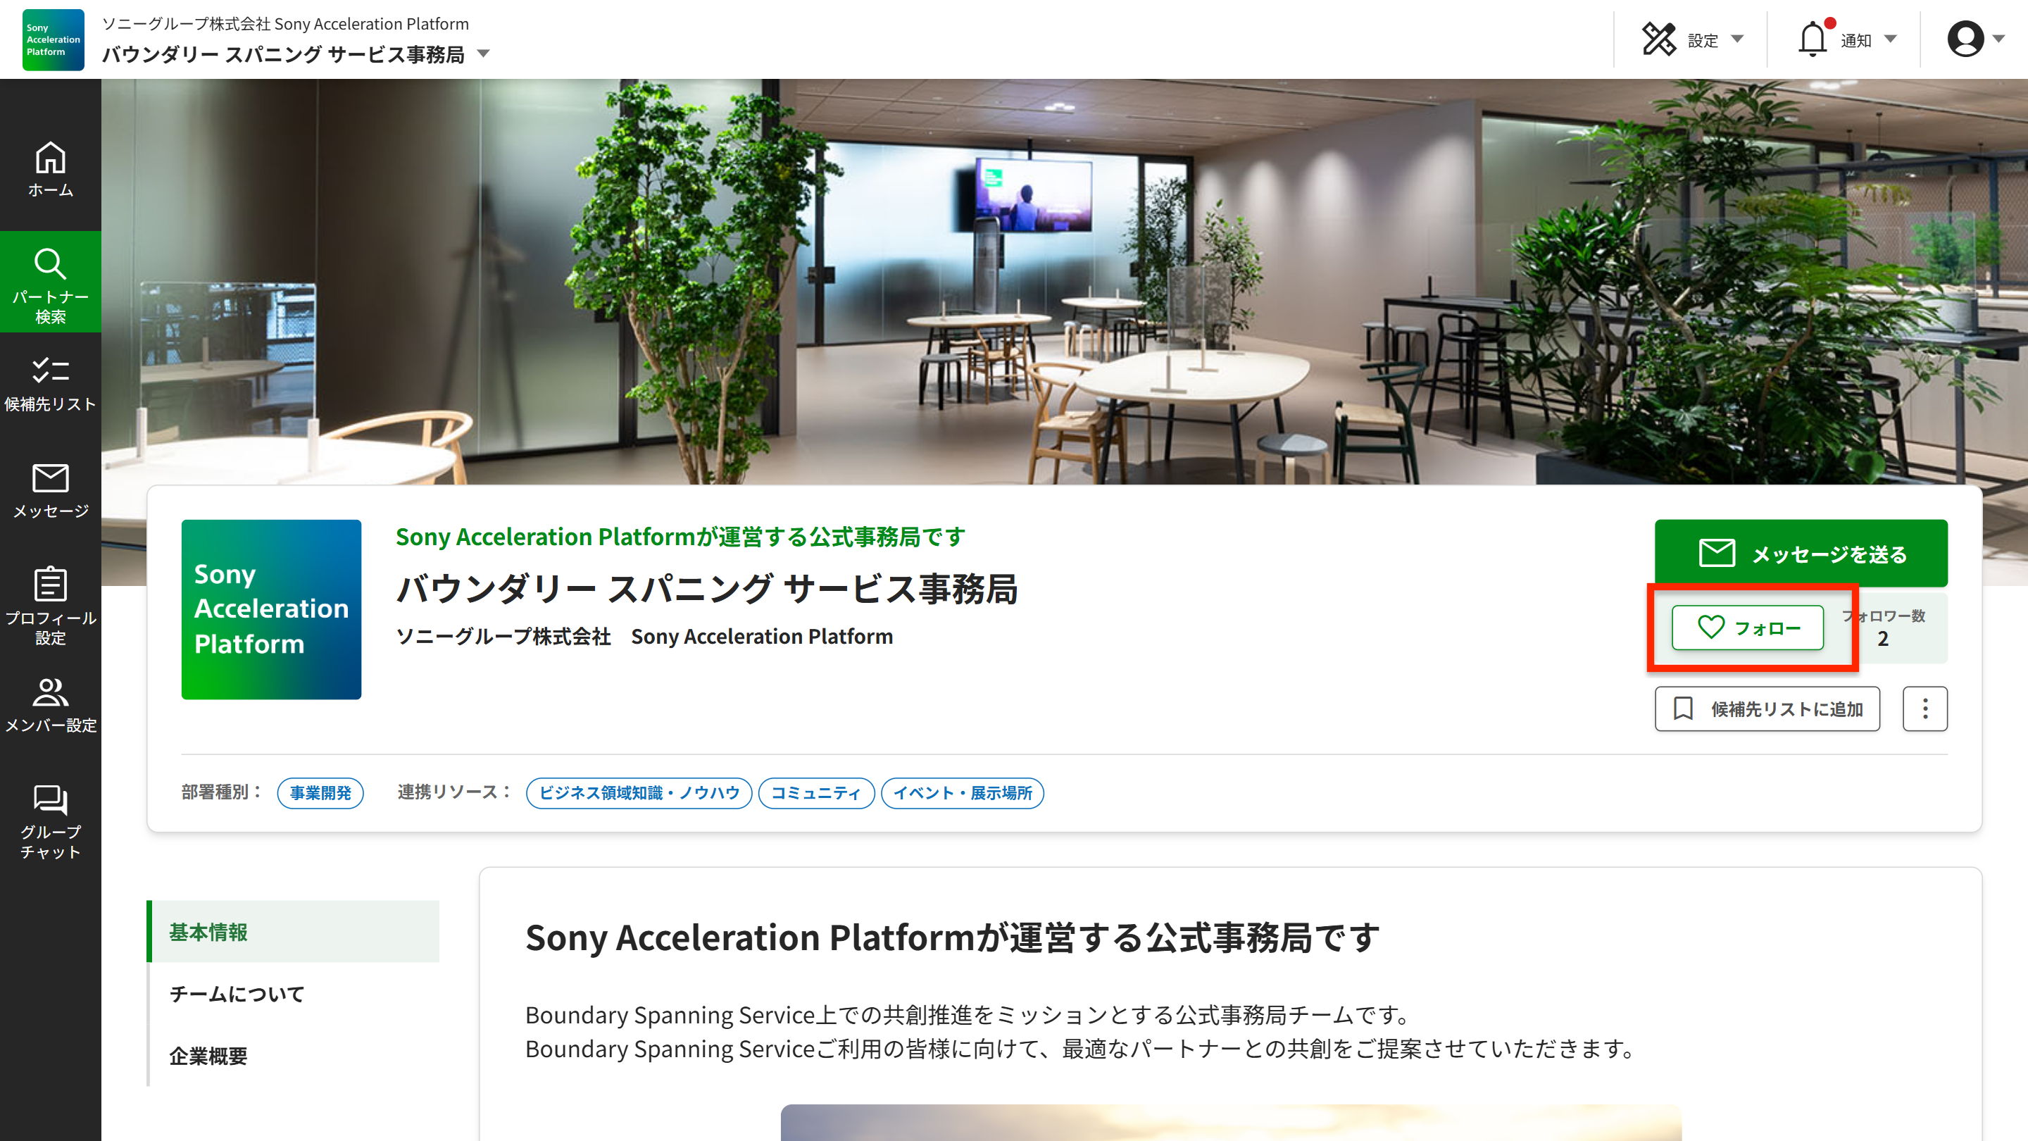The height and width of the screenshot is (1141, 2028).
Task: Open メッセージ from the sidebar
Action: click(x=51, y=490)
